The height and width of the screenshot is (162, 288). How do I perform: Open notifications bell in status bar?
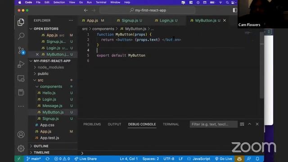(257, 159)
